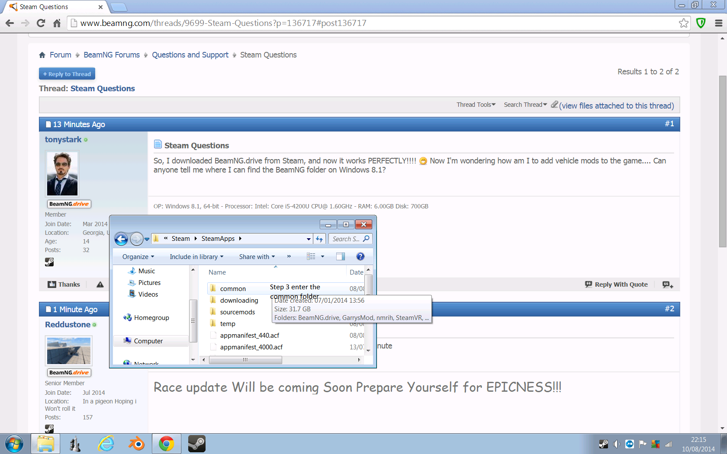Open the green shield extension icon
This screenshot has width=727, height=454.
click(701, 23)
